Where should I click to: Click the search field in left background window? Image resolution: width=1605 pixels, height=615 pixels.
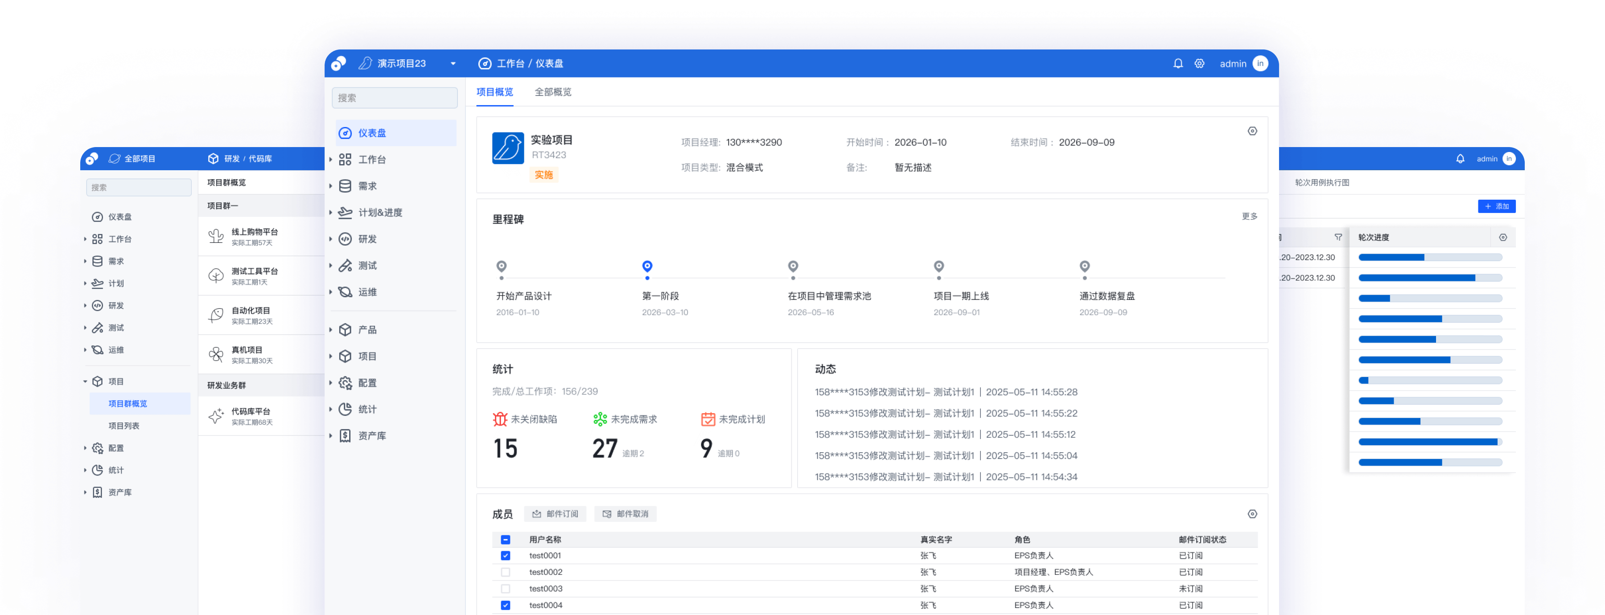coord(139,188)
